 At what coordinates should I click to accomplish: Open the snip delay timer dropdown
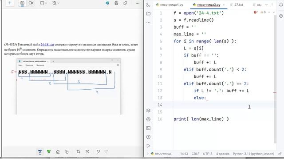pyautogui.click(x=55, y=3)
